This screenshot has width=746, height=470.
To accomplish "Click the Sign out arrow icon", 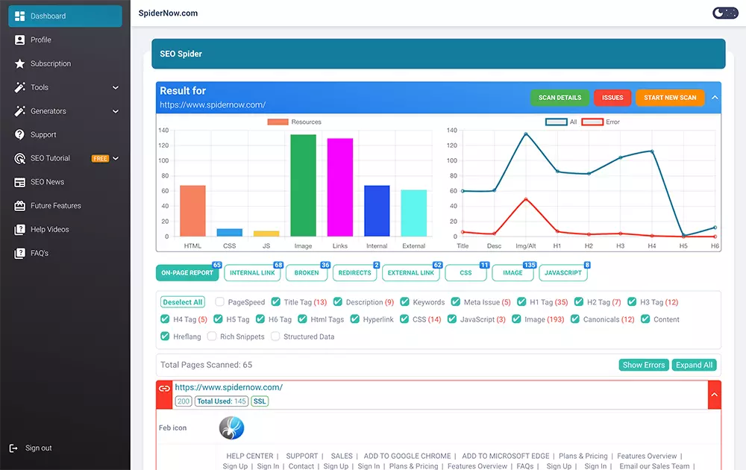I will pyautogui.click(x=13, y=448).
